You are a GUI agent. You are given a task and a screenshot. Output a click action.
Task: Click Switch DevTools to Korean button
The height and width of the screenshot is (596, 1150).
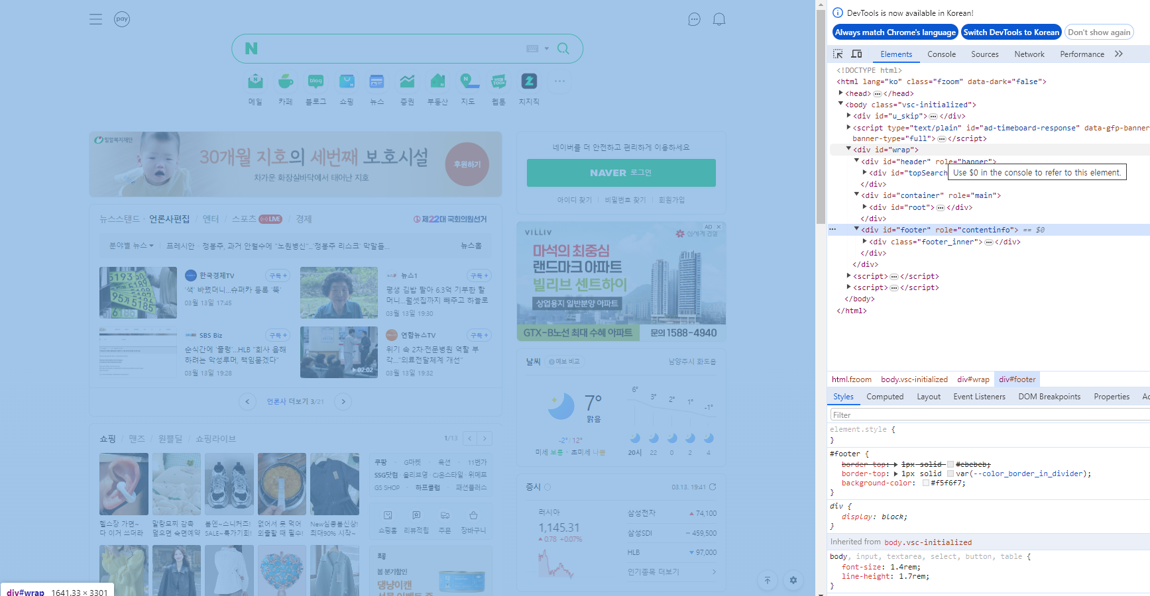(1011, 32)
